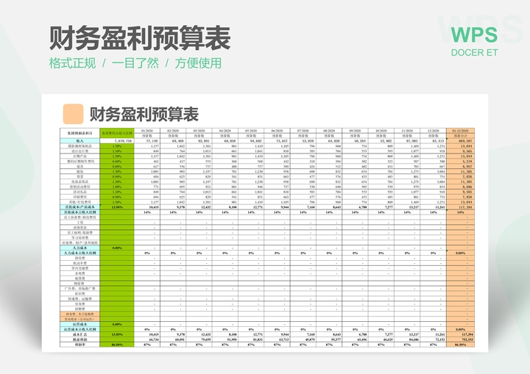Click the green 各项费用占收入比例 header cell

pos(116,133)
